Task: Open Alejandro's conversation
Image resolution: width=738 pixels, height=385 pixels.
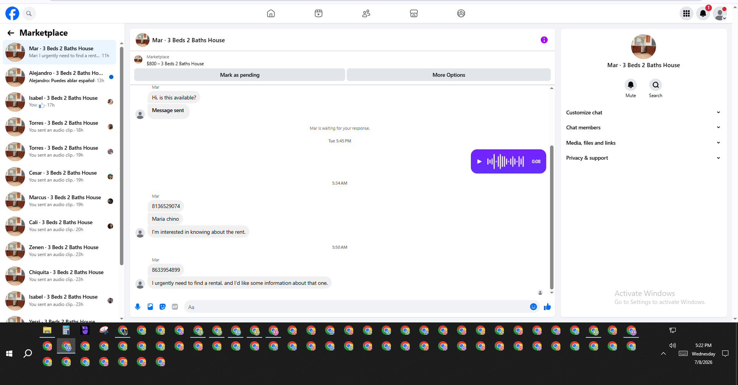Action: pos(60,77)
